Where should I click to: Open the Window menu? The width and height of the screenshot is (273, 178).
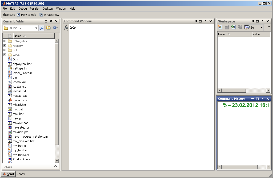[61, 9]
